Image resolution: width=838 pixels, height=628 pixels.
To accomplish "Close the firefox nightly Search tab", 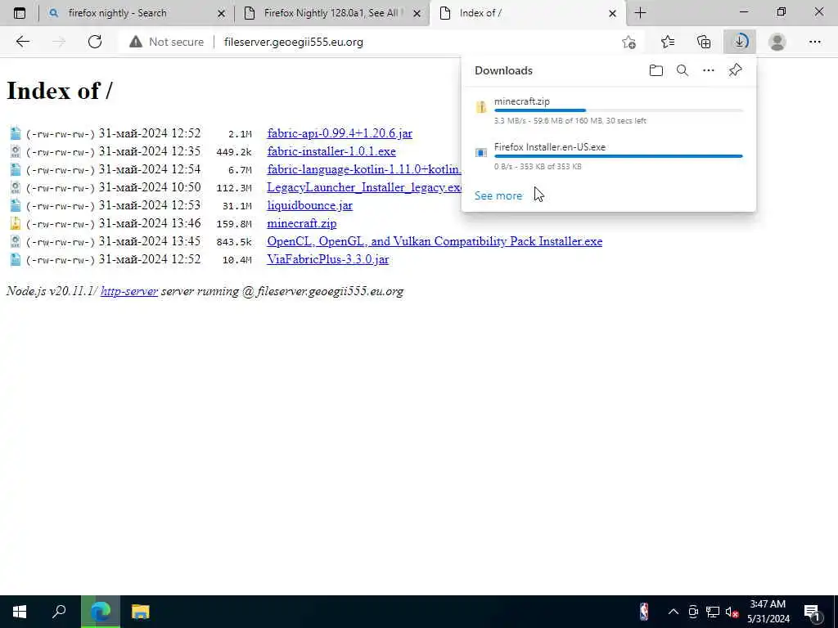I will click(221, 13).
